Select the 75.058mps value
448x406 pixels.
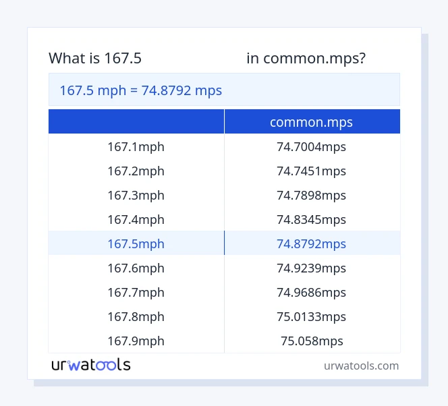pyautogui.click(x=311, y=341)
